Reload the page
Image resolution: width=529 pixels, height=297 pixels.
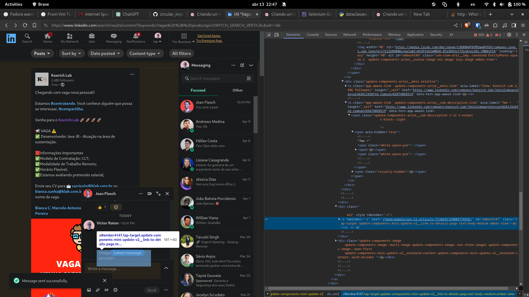click(x=25, y=25)
